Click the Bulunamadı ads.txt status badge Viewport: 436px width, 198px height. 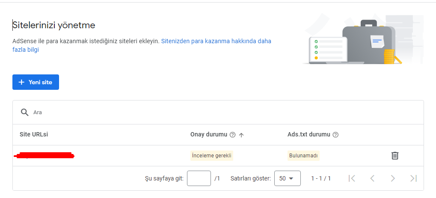(x=303, y=156)
